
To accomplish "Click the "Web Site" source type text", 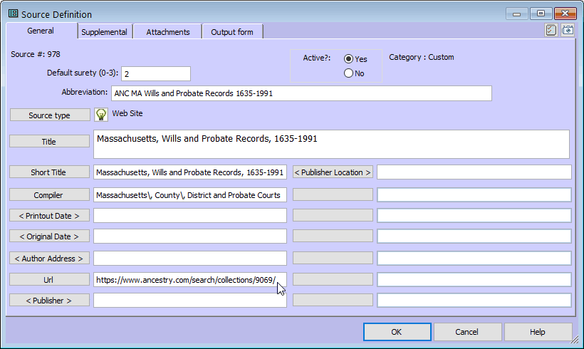I will click(x=127, y=113).
